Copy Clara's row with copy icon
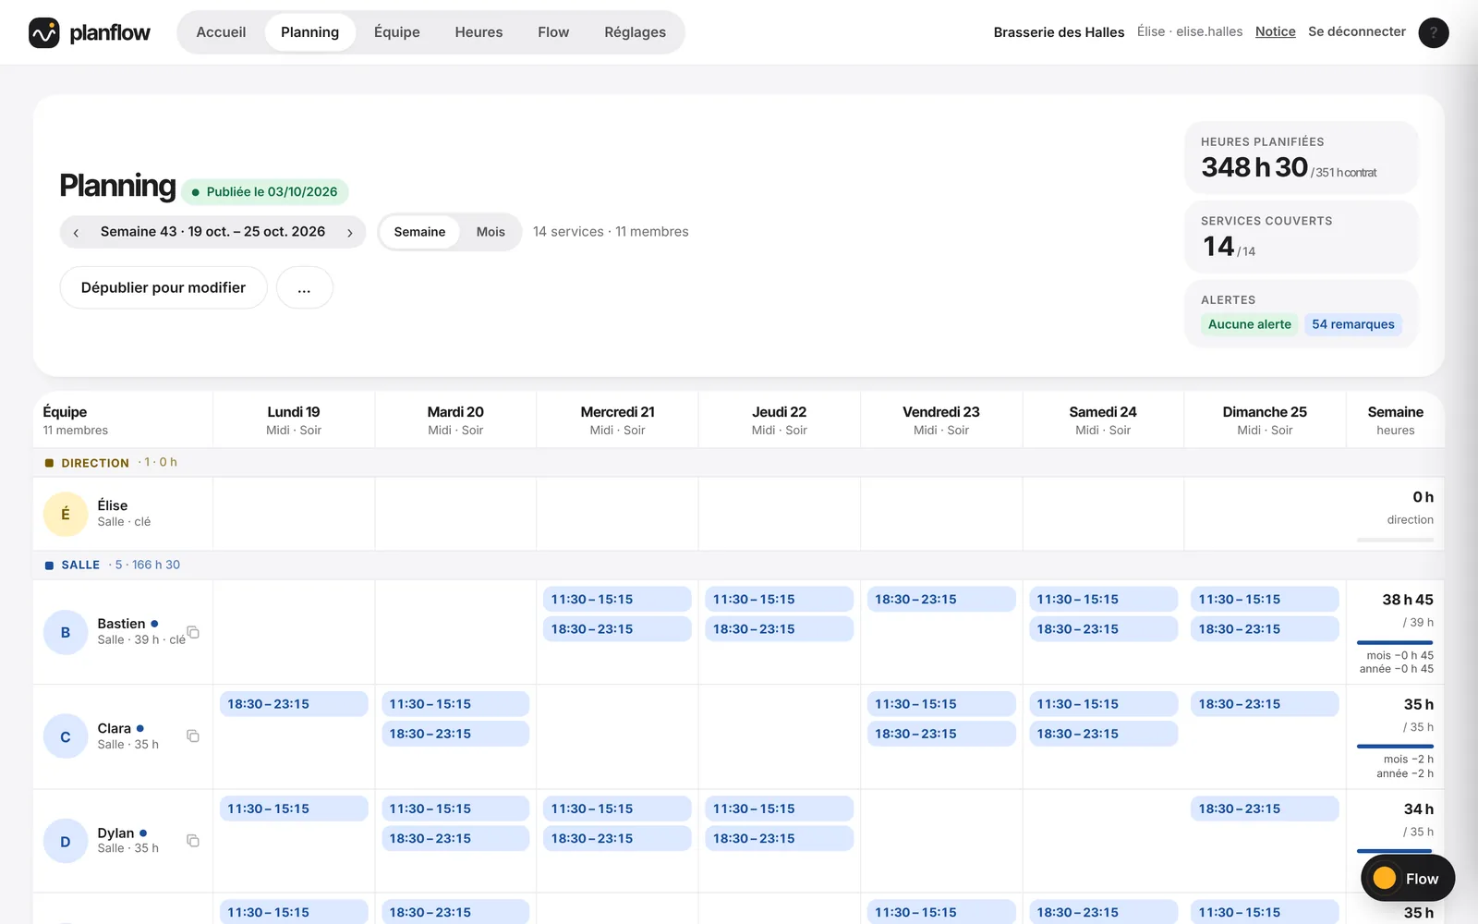 pyautogui.click(x=193, y=736)
